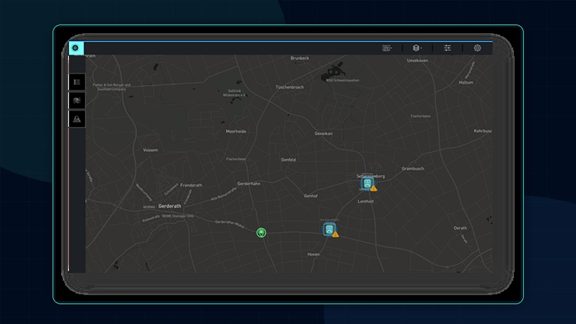Screen dimensions: 576x324
Task: Click the Moorheide map label
Action: (x=236, y=131)
